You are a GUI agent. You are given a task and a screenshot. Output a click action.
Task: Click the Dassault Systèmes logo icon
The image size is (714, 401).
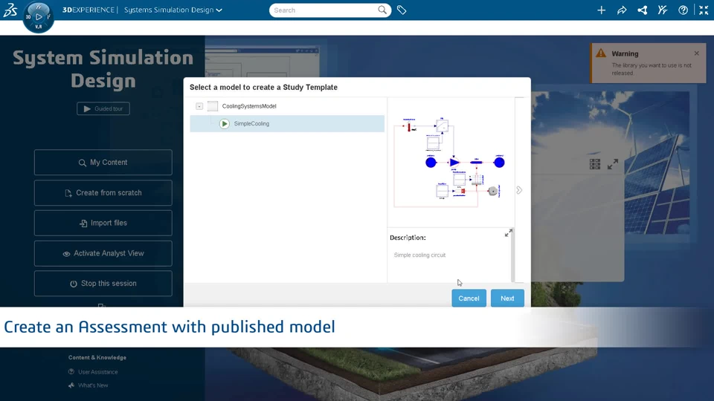[x=10, y=10]
